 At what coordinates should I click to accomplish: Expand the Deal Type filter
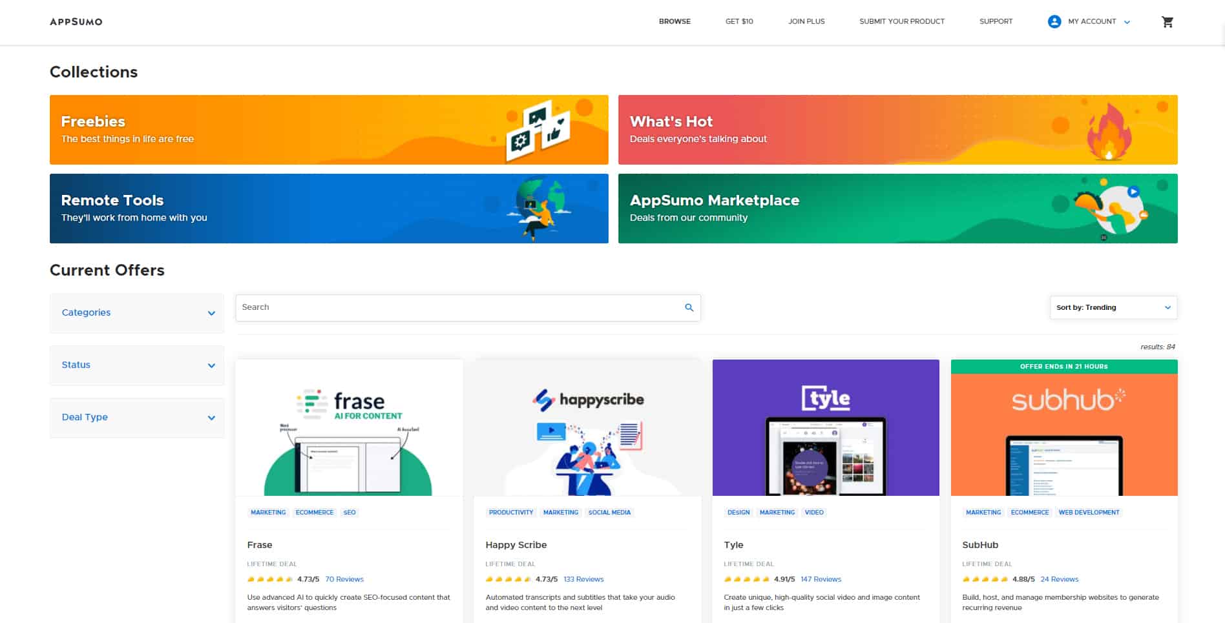tap(136, 417)
